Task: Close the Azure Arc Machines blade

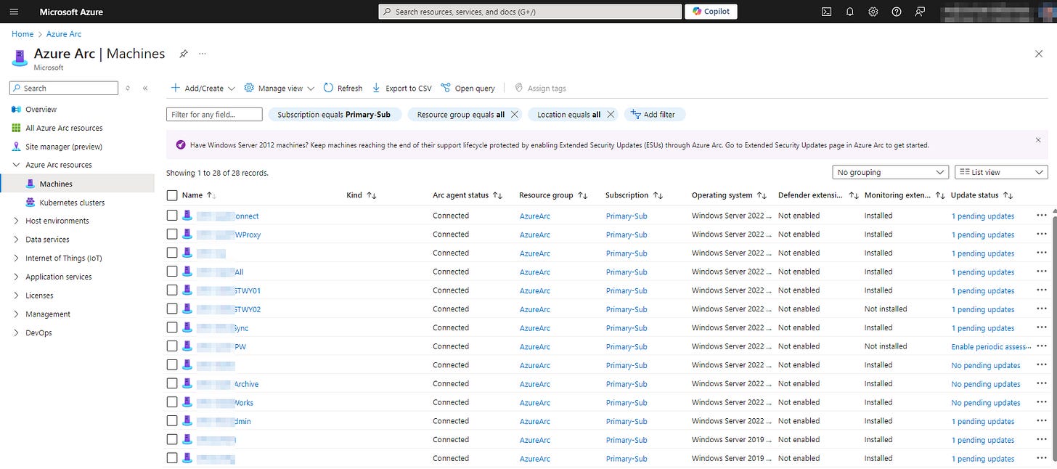Action: [x=1038, y=54]
